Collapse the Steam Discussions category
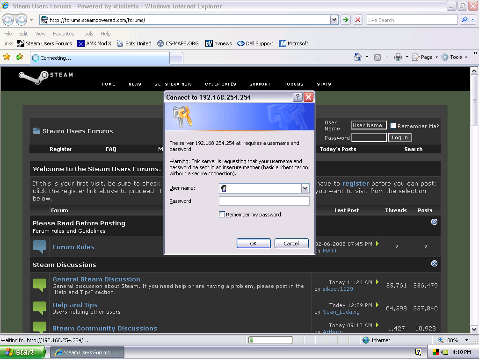Image resolution: width=479 pixels, height=359 pixels. [434, 264]
